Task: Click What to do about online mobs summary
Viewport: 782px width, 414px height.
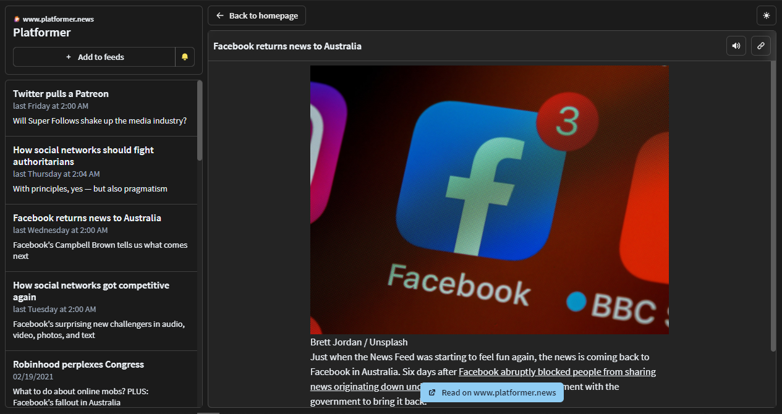Action: point(80,397)
